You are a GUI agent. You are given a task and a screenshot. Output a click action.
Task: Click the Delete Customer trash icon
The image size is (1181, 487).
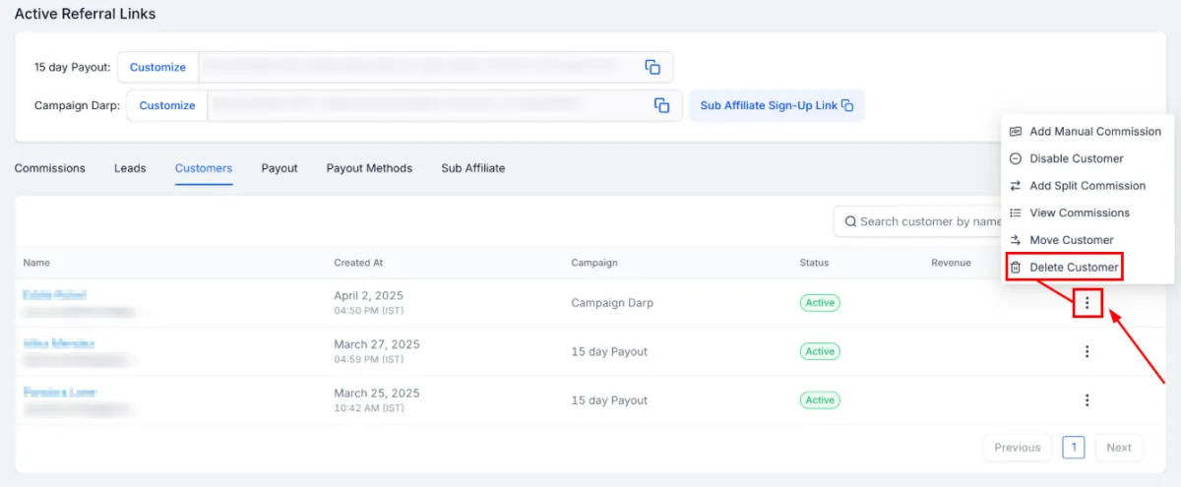coord(1016,267)
